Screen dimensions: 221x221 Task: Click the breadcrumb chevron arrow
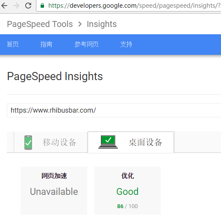pyautogui.click(x=80, y=24)
